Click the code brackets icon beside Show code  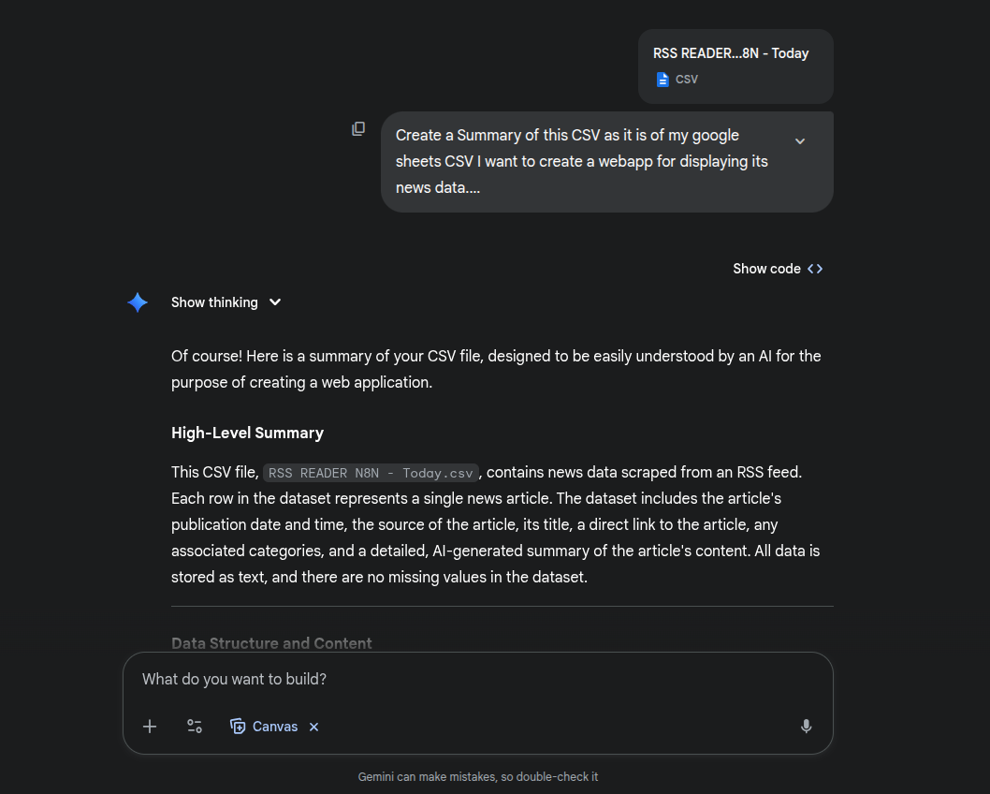click(x=815, y=269)
